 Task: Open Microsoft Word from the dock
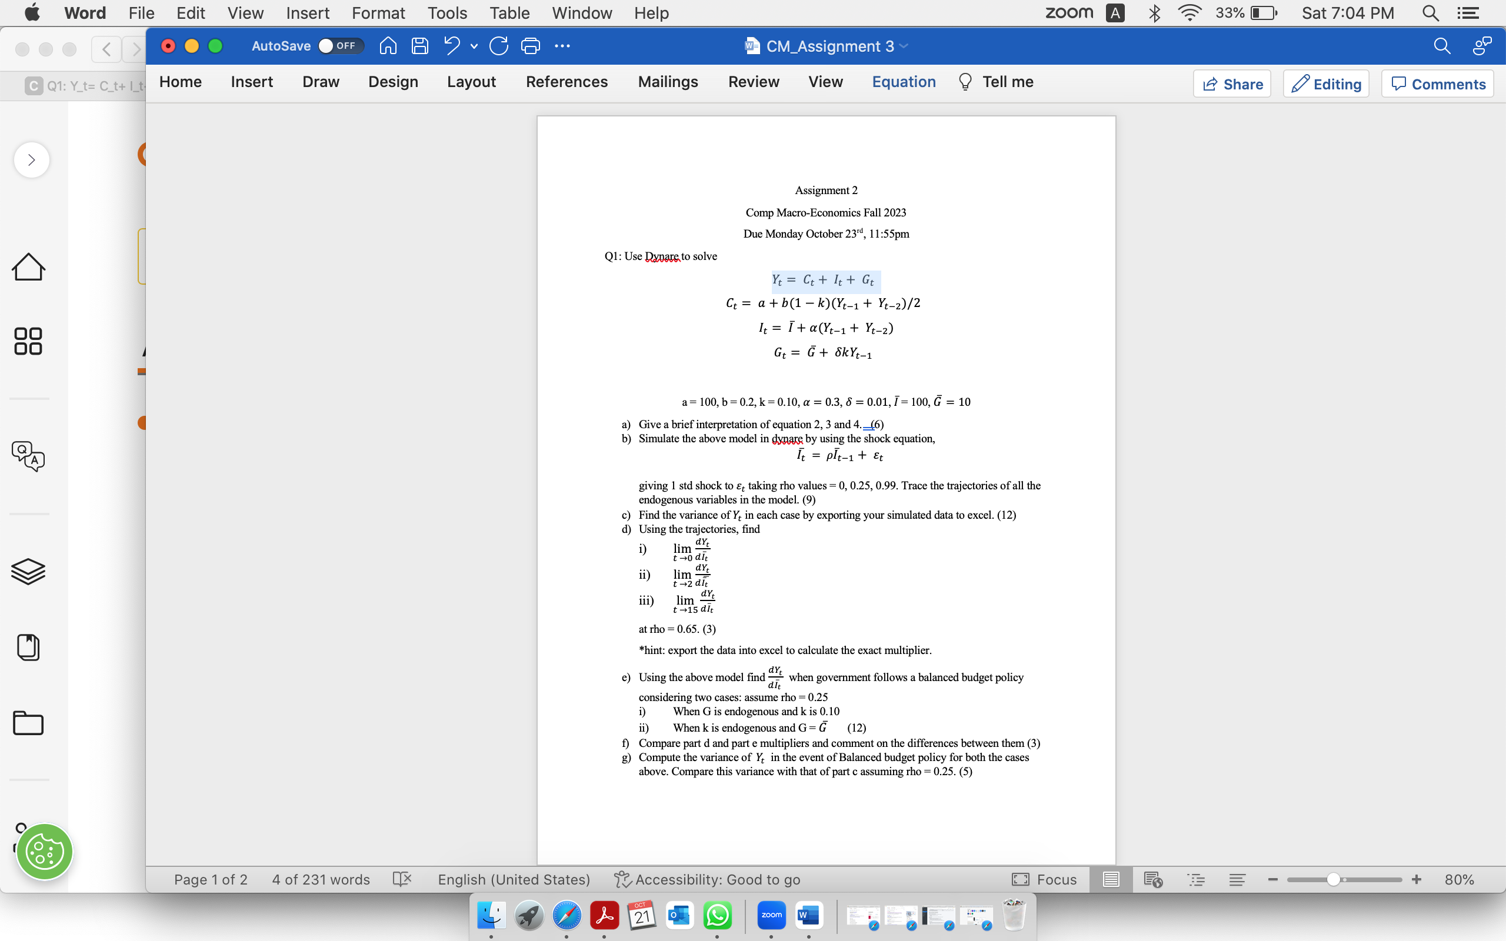(809, 915)
